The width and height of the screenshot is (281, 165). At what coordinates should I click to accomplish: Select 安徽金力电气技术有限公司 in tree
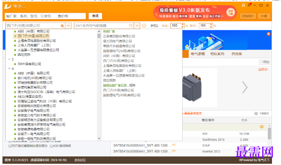[x=37, y=115]
